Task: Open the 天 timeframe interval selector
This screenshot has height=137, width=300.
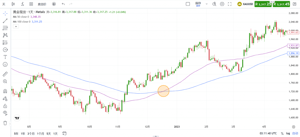Action: tap(4, 4)
